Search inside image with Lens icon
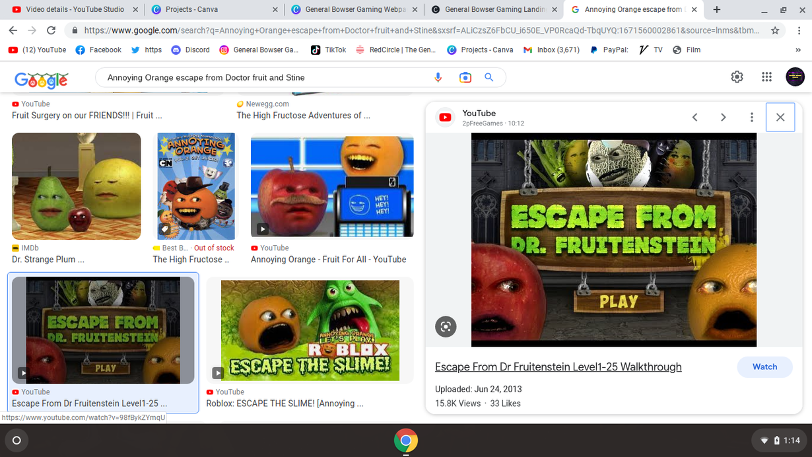Image resolution: width=812 pixels, height=457 pixels. pos(446,326)
